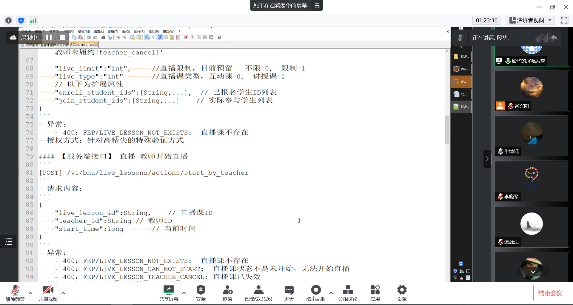
Task: Collapse the participant video panel arrow
Action: pos(487,159)
